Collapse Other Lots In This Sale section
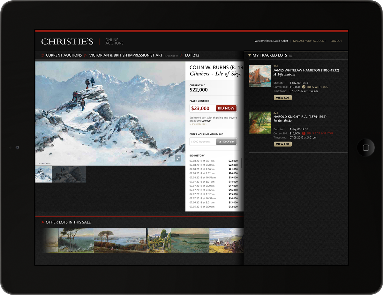 pyautogui.click(x=43, y=222)
